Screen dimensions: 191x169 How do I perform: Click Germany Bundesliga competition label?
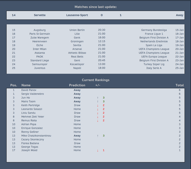(154, 30)
